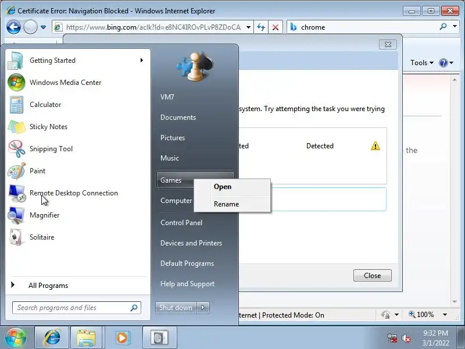Click the IE status bar security lock icon

pos(385,315)
